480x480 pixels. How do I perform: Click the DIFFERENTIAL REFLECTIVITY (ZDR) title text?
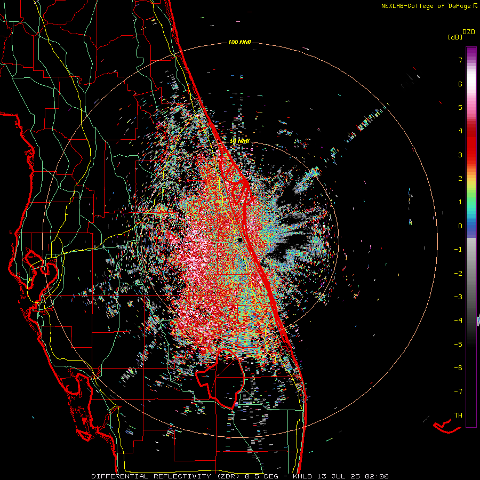(x=167, y=476)
